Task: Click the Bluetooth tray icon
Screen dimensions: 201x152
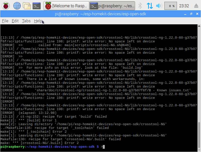Action: point(140,6)
